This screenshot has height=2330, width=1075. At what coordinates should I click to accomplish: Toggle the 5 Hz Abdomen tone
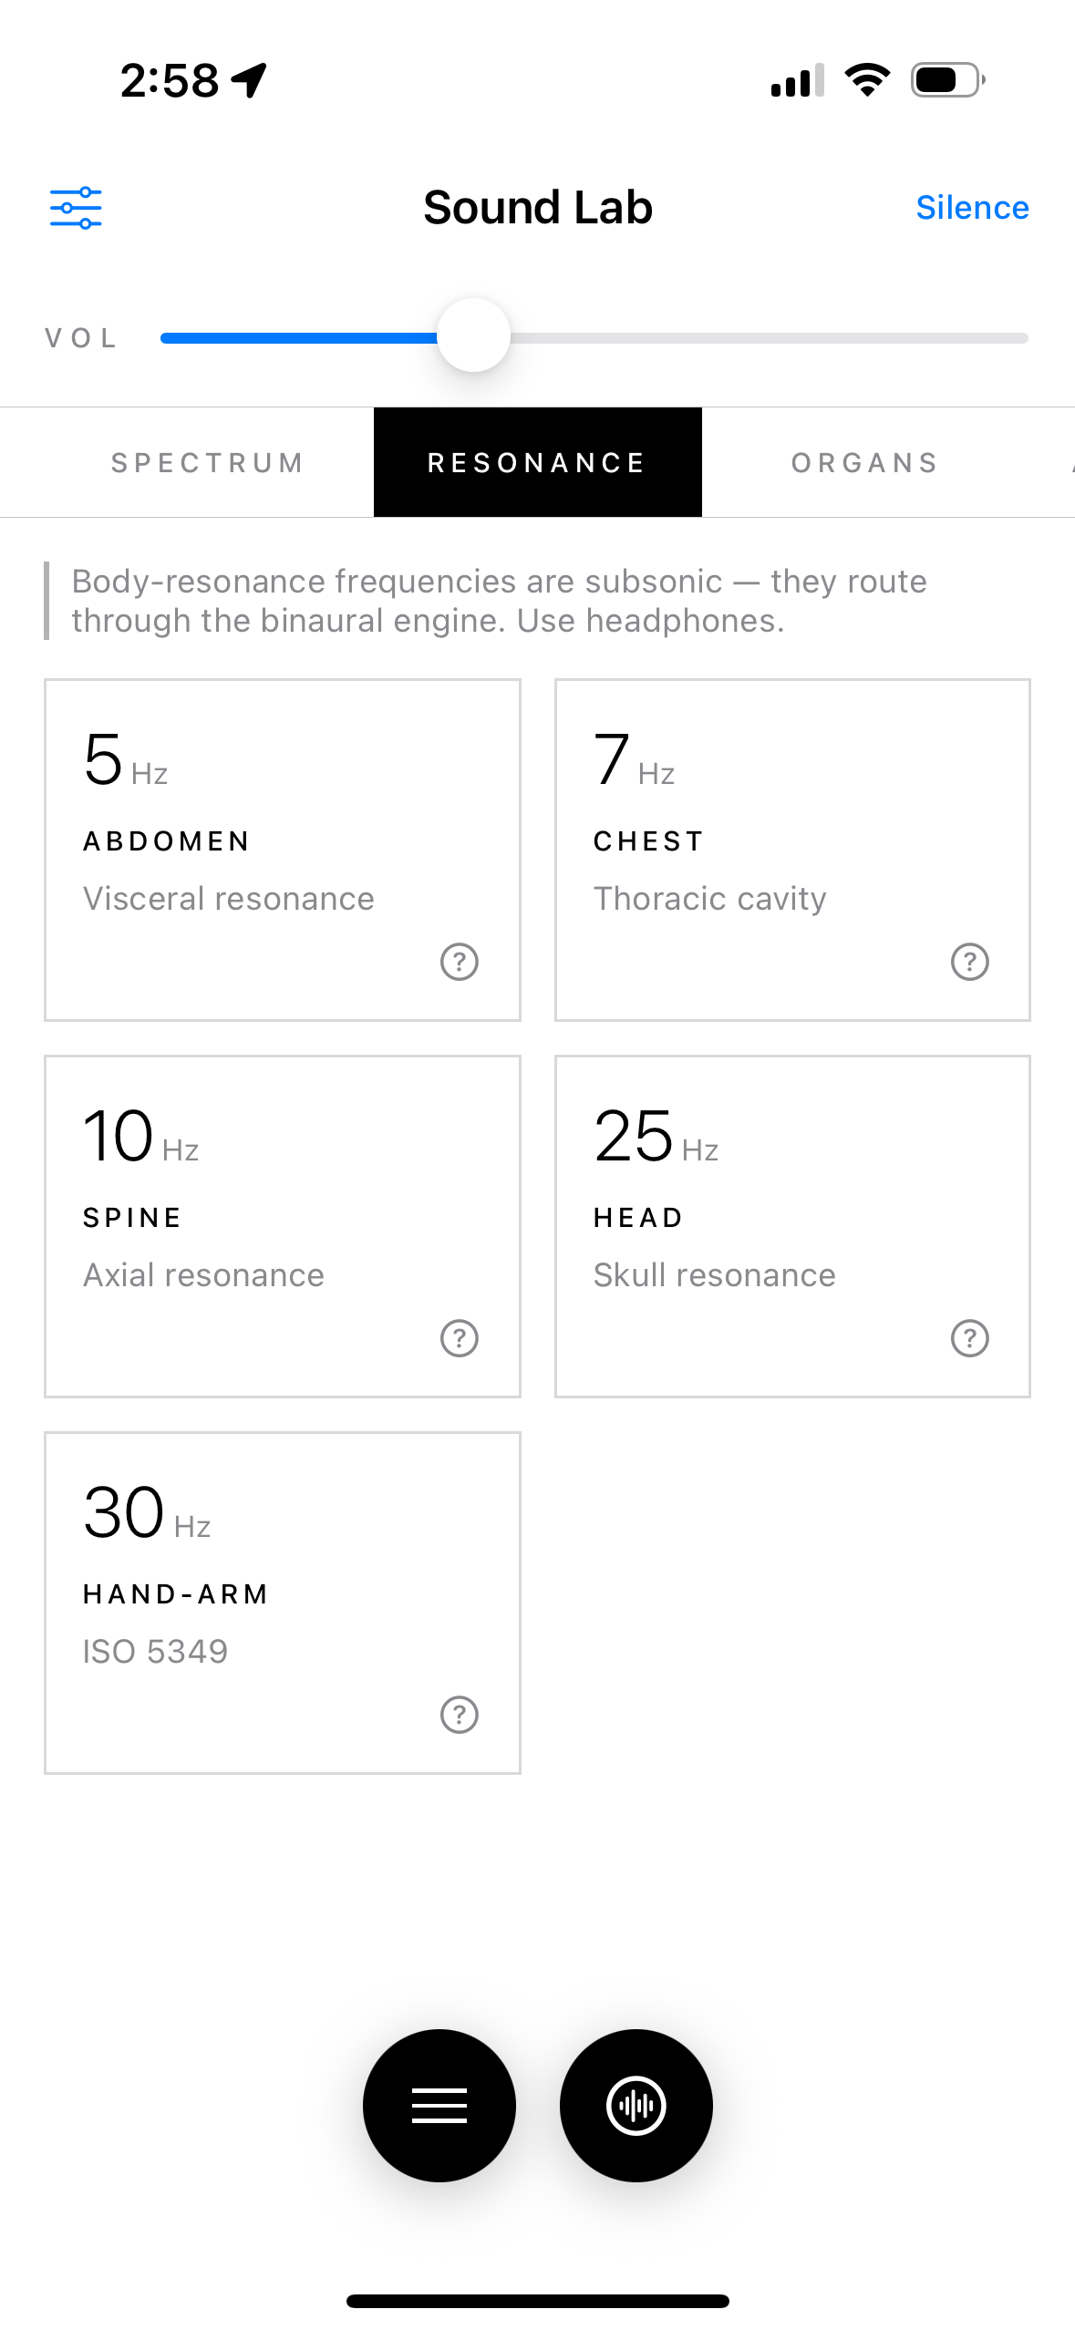tap(283, 850)
